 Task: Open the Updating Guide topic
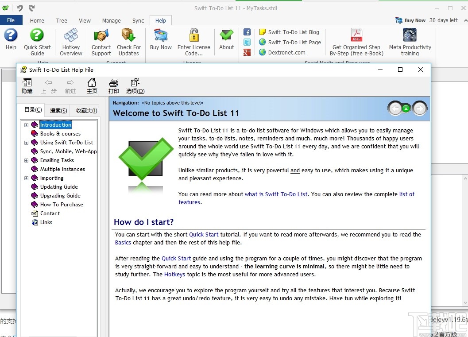(59, 187)
